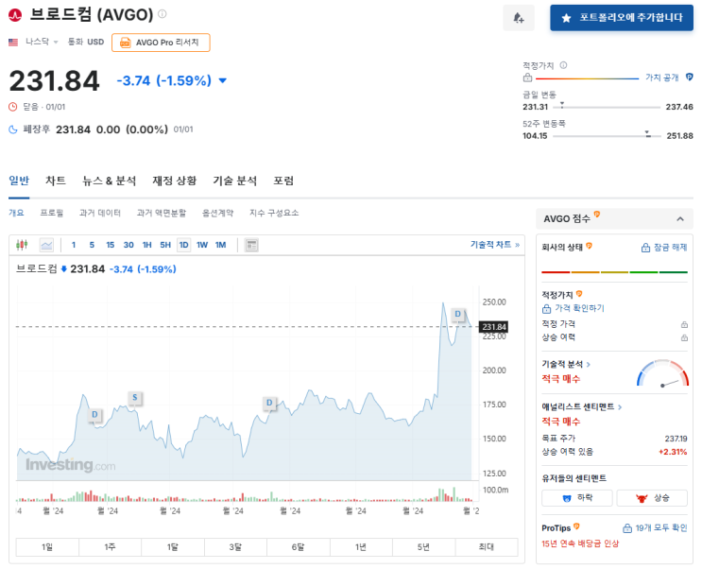Click the latest D dividend marker near 250
Image resolution: width=702 pixels, height=569 pixels.
[x=457, y=314]
